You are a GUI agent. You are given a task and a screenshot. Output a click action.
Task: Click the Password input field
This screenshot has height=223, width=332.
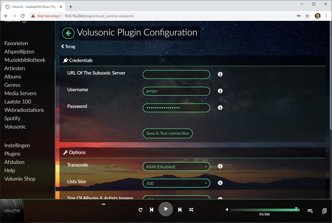176,108
